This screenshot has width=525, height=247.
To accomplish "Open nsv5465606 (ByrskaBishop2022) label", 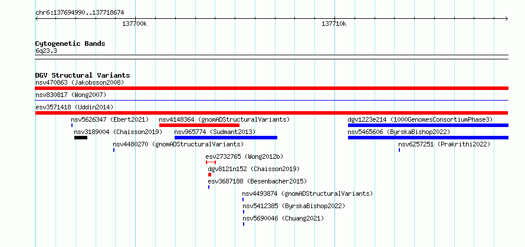I will tap(399, 132).
